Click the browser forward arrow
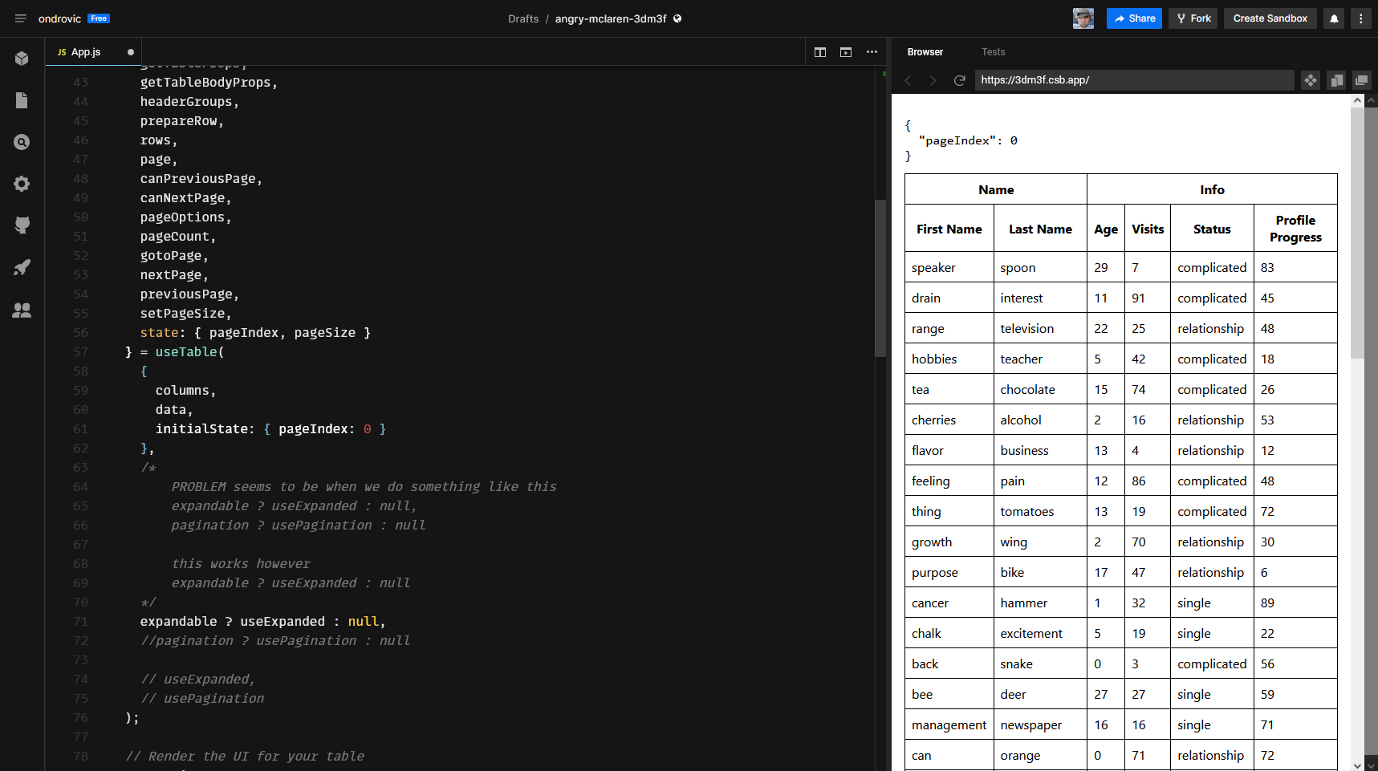Viewport: 1378px width, 771px height. (x=933, y=80)
